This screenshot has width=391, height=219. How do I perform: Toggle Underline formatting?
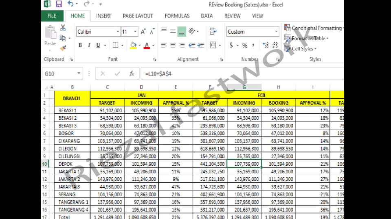(x=98, y=45)
